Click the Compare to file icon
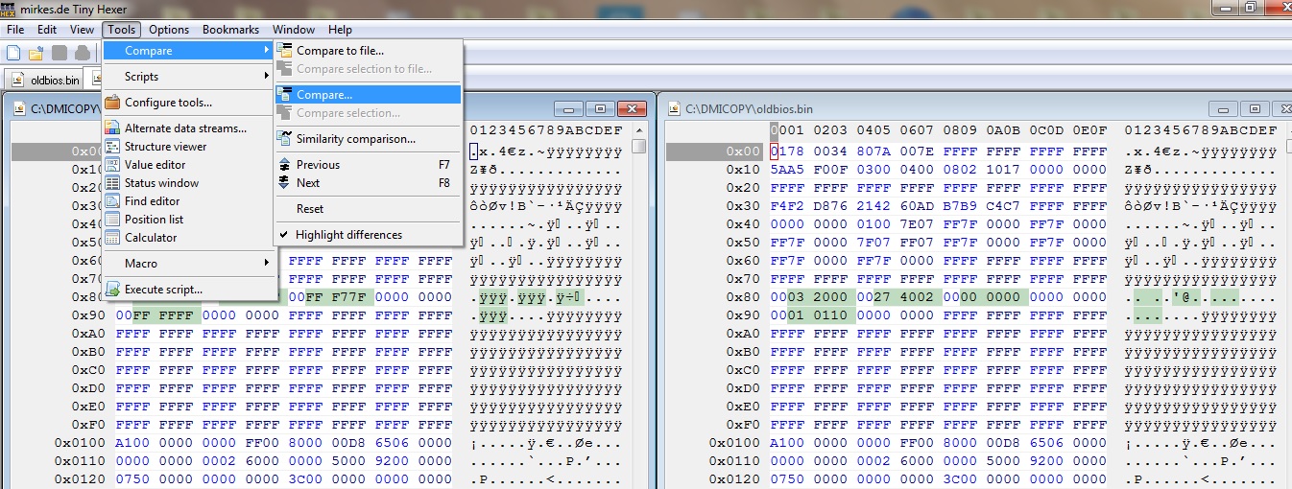Viewport: 1292px width, 489px height. click(x=285, y=51)
